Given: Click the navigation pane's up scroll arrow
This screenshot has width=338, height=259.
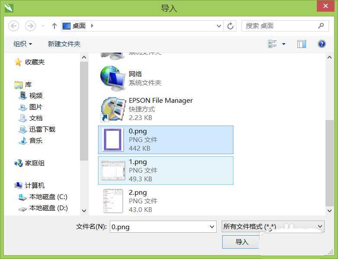Looking at the screenshot, I should coord(84,57).
